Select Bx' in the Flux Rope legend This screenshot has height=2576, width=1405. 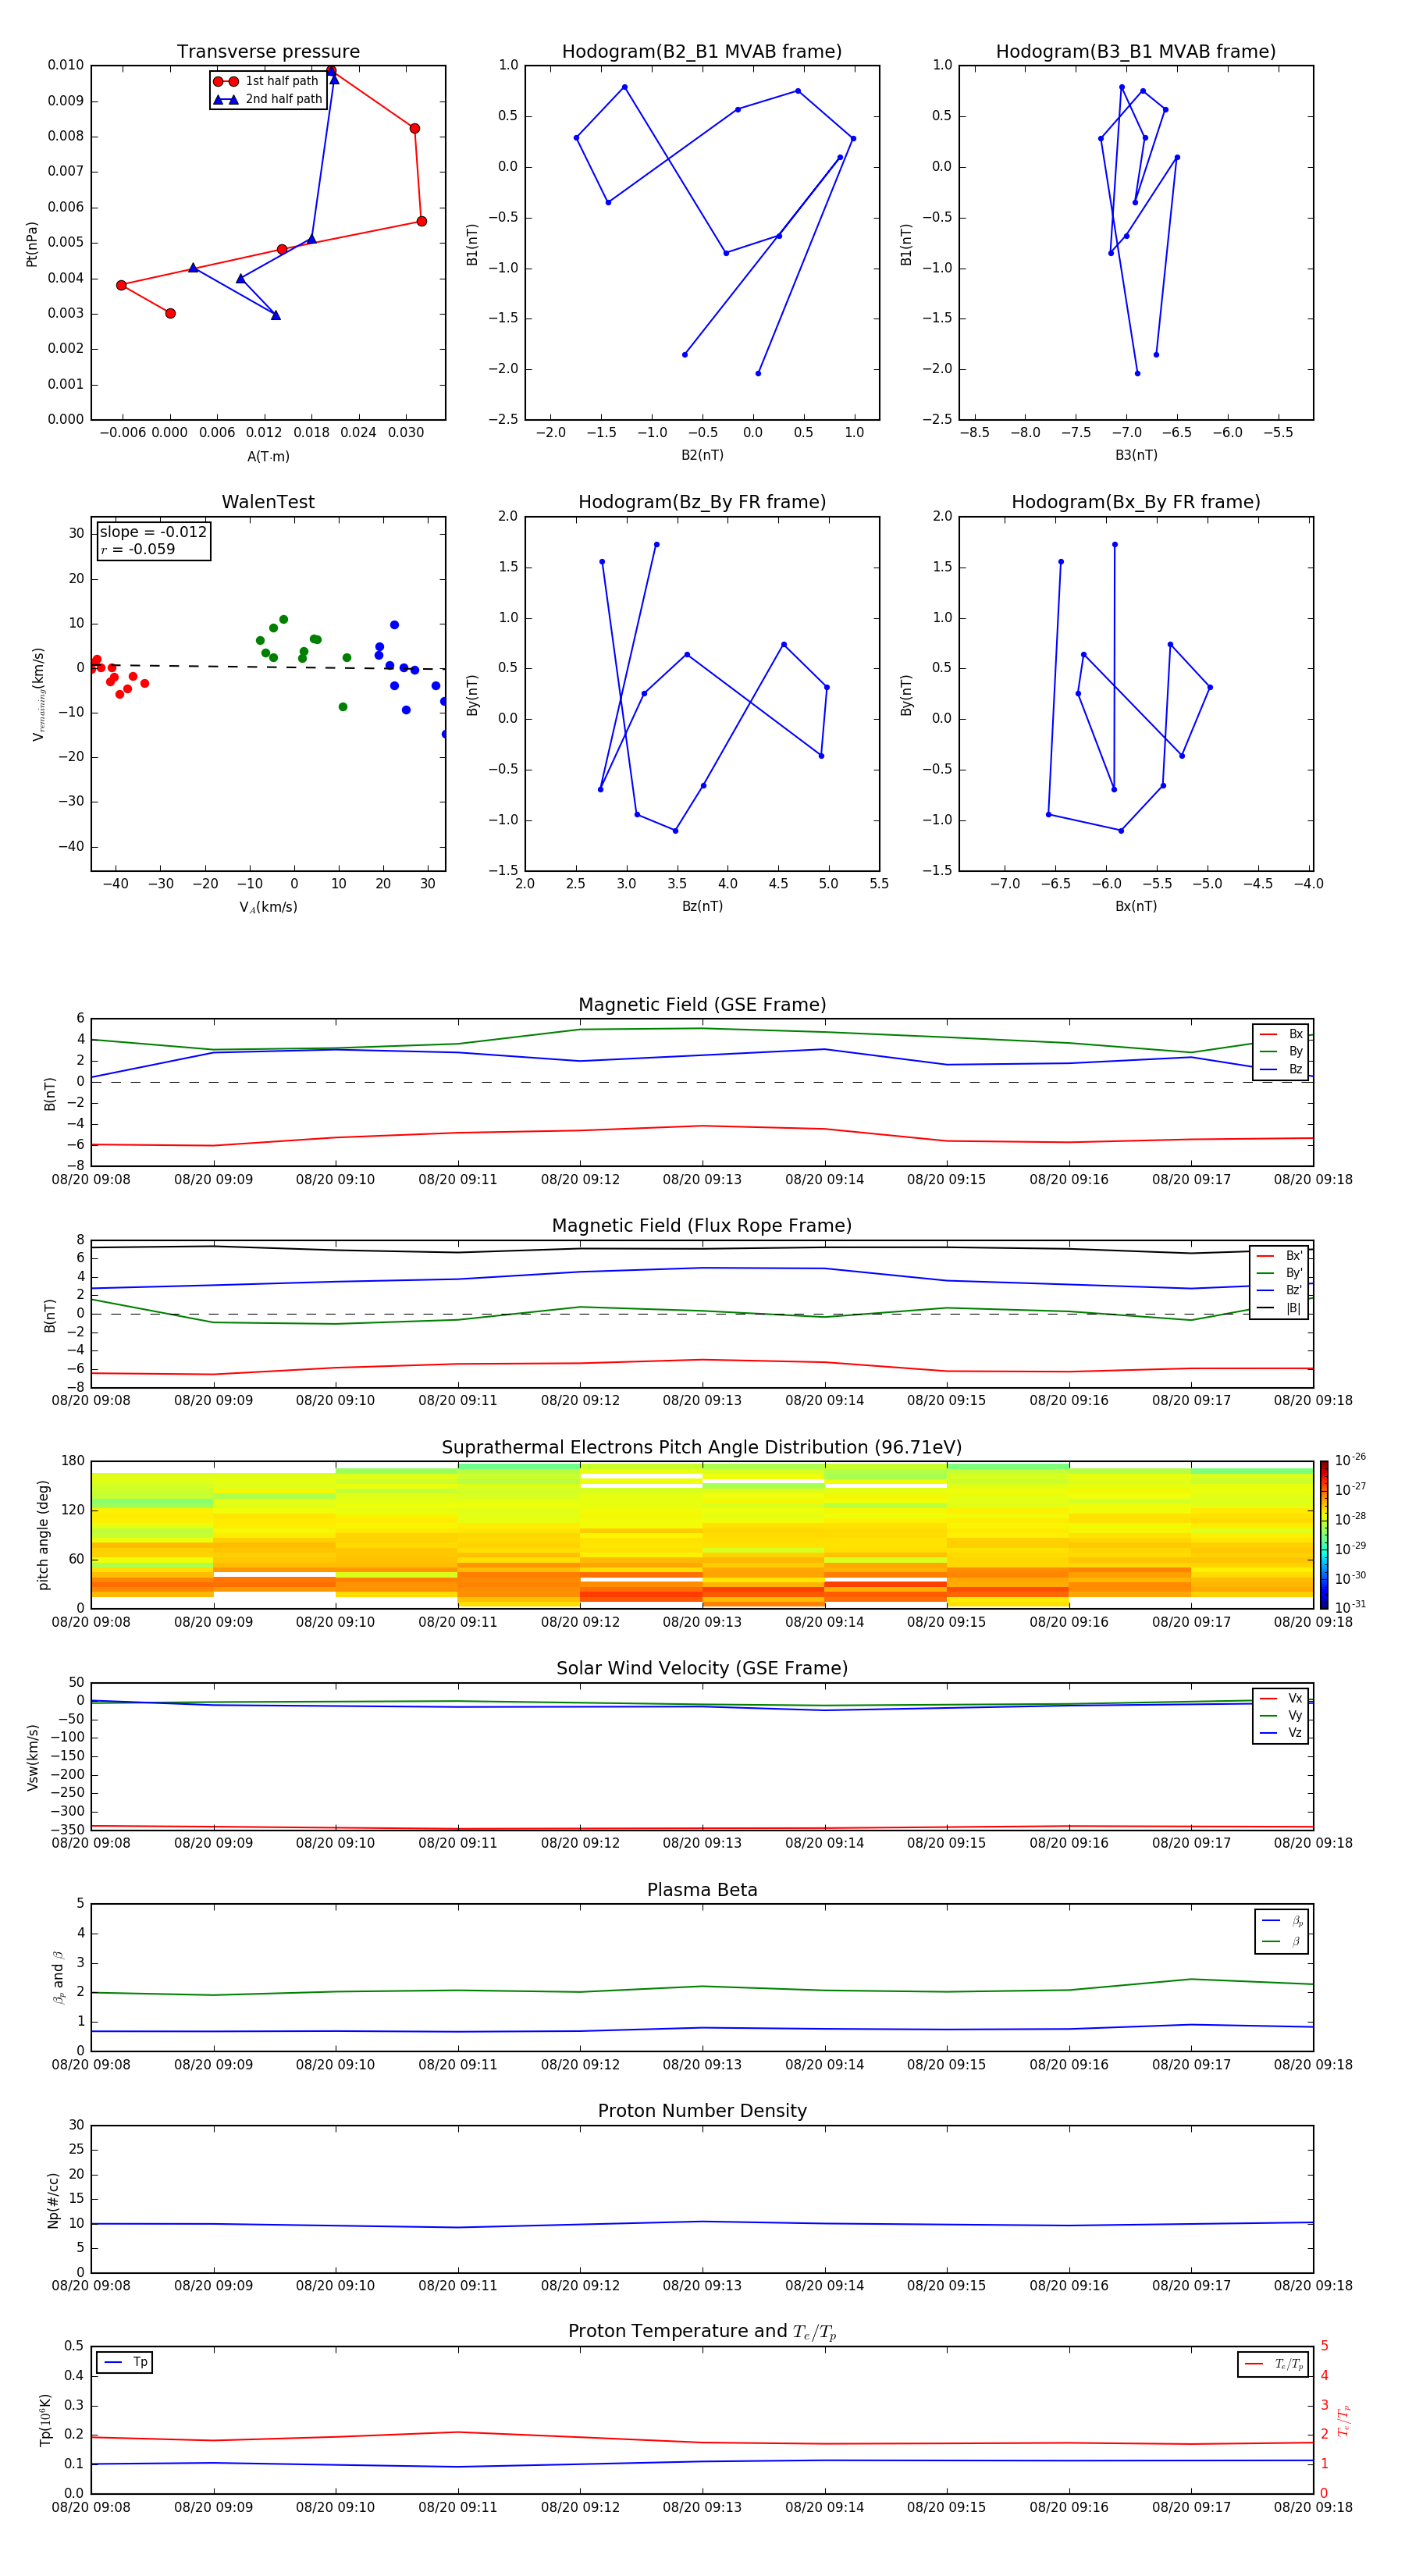pos(1280,1256)
